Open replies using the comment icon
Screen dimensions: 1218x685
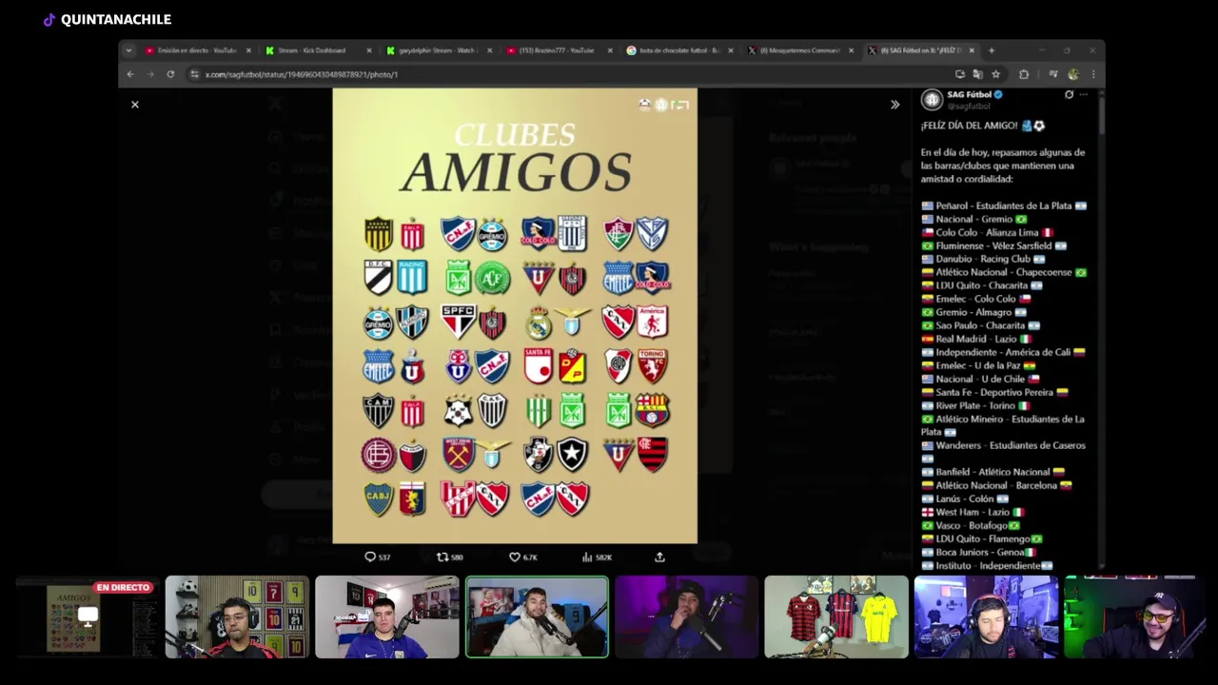tap(370, 557)
